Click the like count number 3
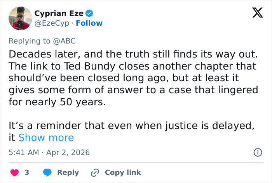The image size is (272, 183). (27, 173)
